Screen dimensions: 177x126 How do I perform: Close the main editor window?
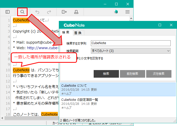click(x=128, y=4)
